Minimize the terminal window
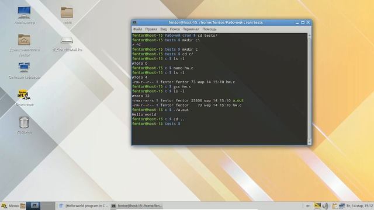The width and height of the screenshot is (374, 210). [297, 23]
